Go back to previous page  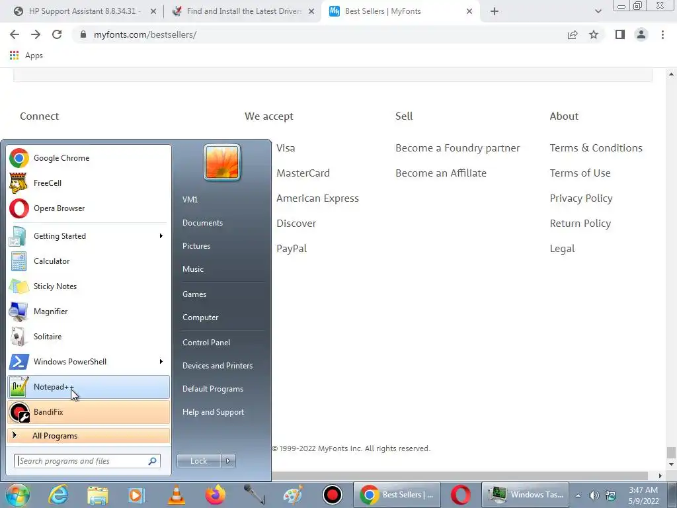click(x=15, y=34)
